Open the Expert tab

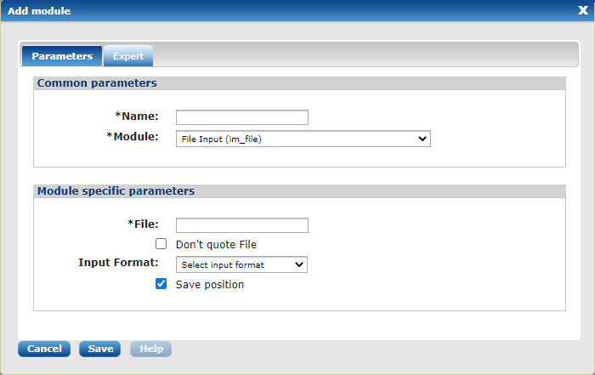point(128,56)
